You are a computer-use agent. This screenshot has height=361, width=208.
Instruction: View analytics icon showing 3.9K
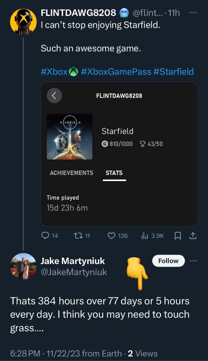tap(153, 236)
